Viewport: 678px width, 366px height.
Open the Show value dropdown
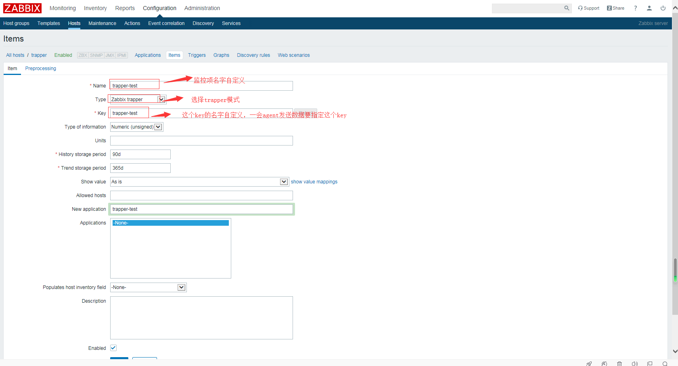pos(199,182)
